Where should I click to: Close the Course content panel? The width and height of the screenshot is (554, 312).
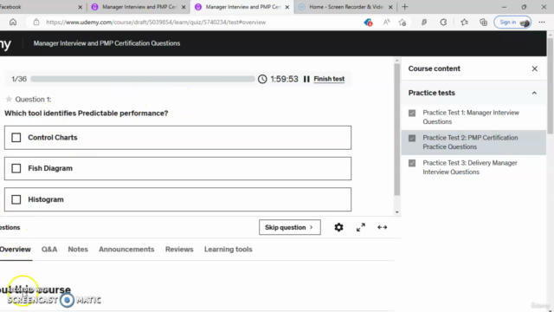coord(535,68)
